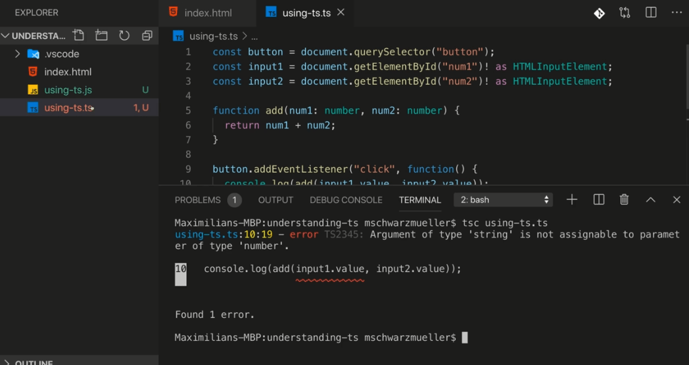Collapse the UNDERSTA... workspace section

click(x=5, y=36)
